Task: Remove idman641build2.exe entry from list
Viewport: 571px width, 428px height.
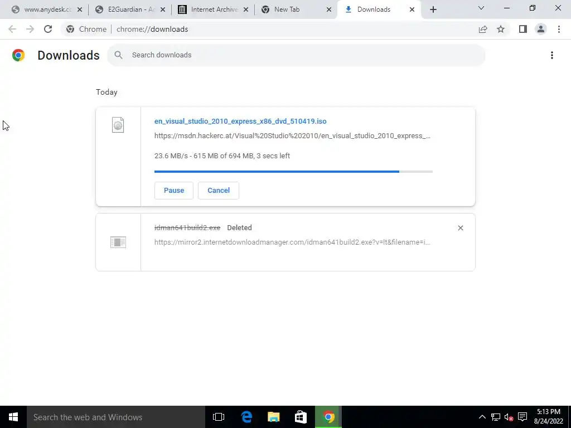Action: pyautogui.click(x=460, y=228)
